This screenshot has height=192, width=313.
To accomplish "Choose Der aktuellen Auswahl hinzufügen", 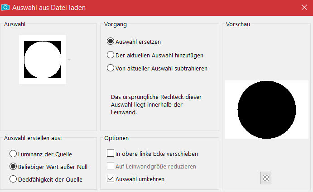I will click(110, 55).
